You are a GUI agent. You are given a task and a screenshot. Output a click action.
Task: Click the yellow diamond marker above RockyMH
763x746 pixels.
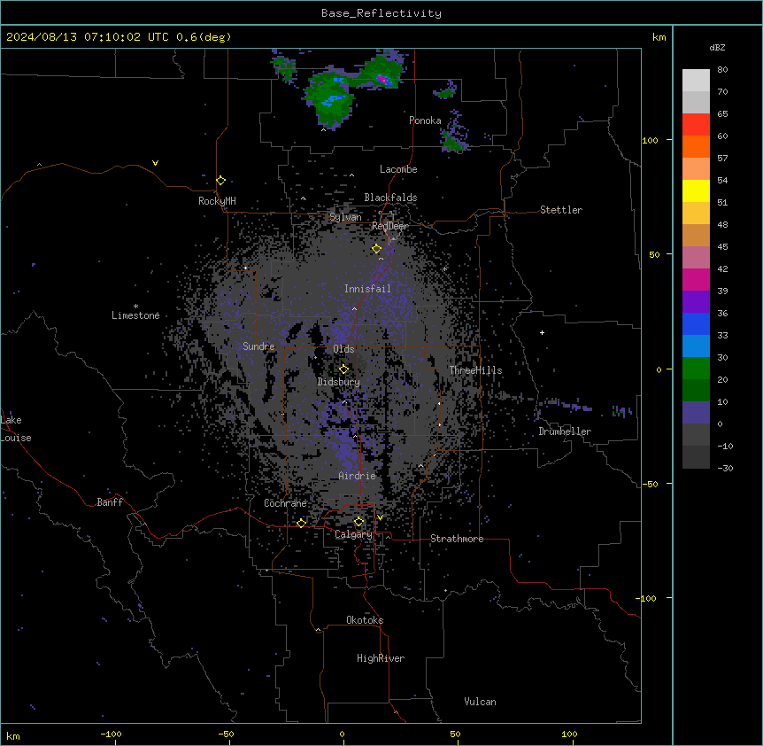221,181
